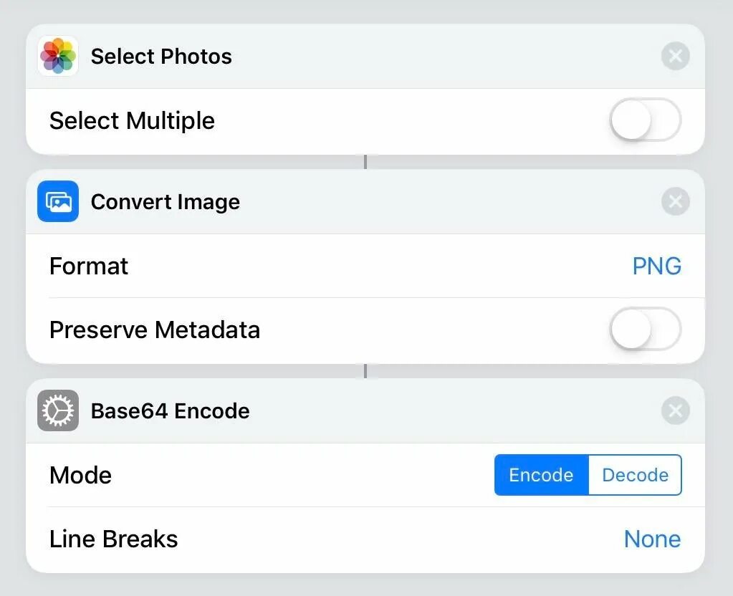Image resolution: width=733 pixels, height=596 pixels.
Task: Click the blue Convert Image icon
Action: (58, 202)
